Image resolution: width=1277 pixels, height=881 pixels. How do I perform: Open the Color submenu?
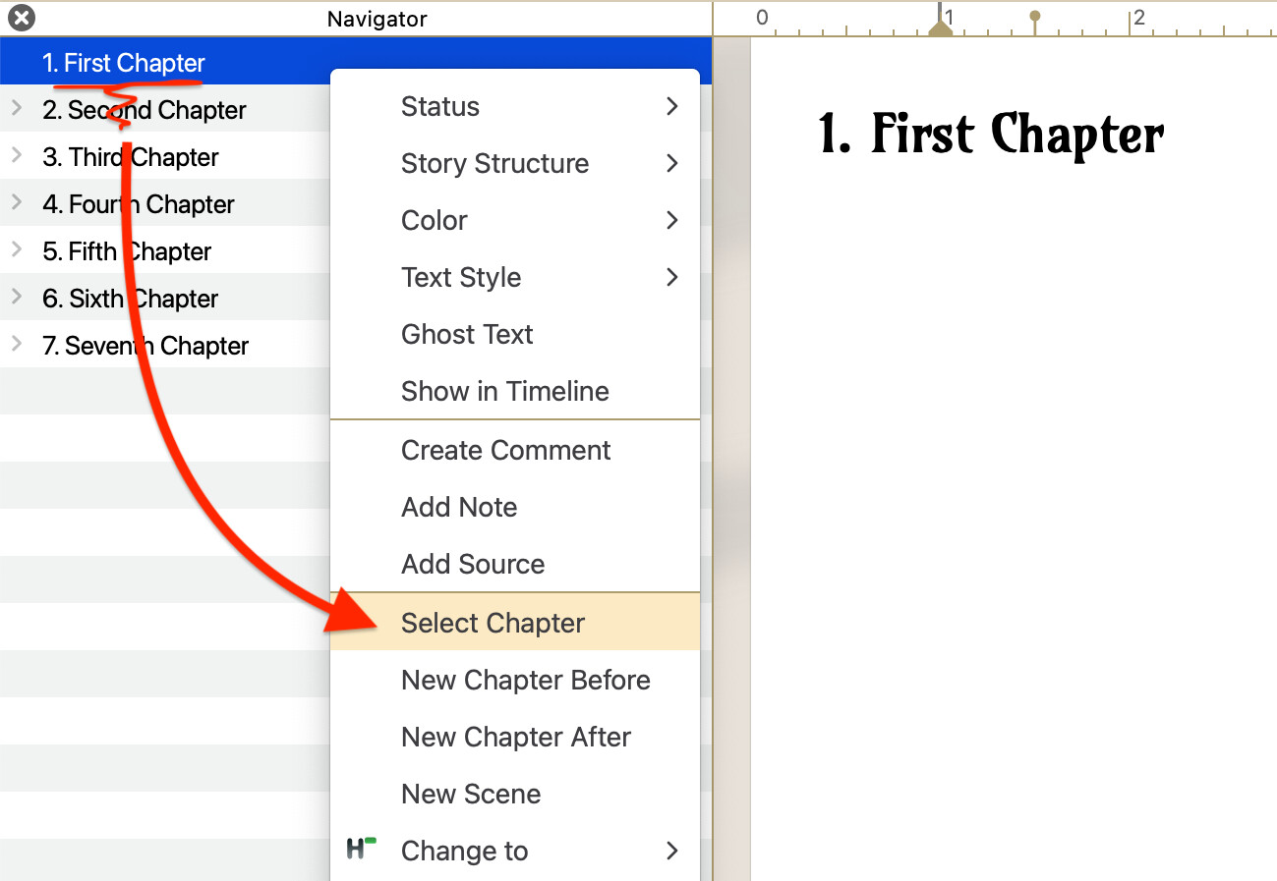pyautogui.click(x=514, y=221)
